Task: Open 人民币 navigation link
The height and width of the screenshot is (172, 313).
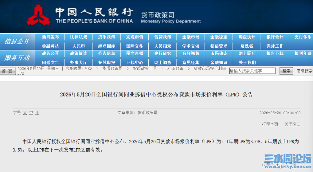Action: coord(79,46)
